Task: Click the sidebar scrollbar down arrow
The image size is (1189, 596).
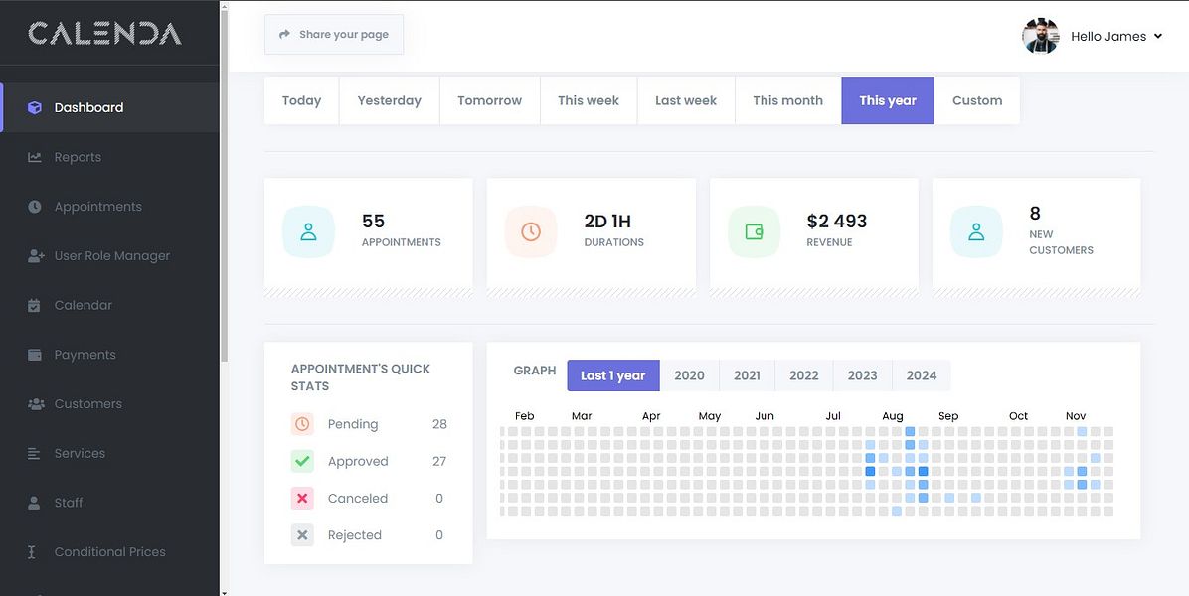Action: (224, 592)
